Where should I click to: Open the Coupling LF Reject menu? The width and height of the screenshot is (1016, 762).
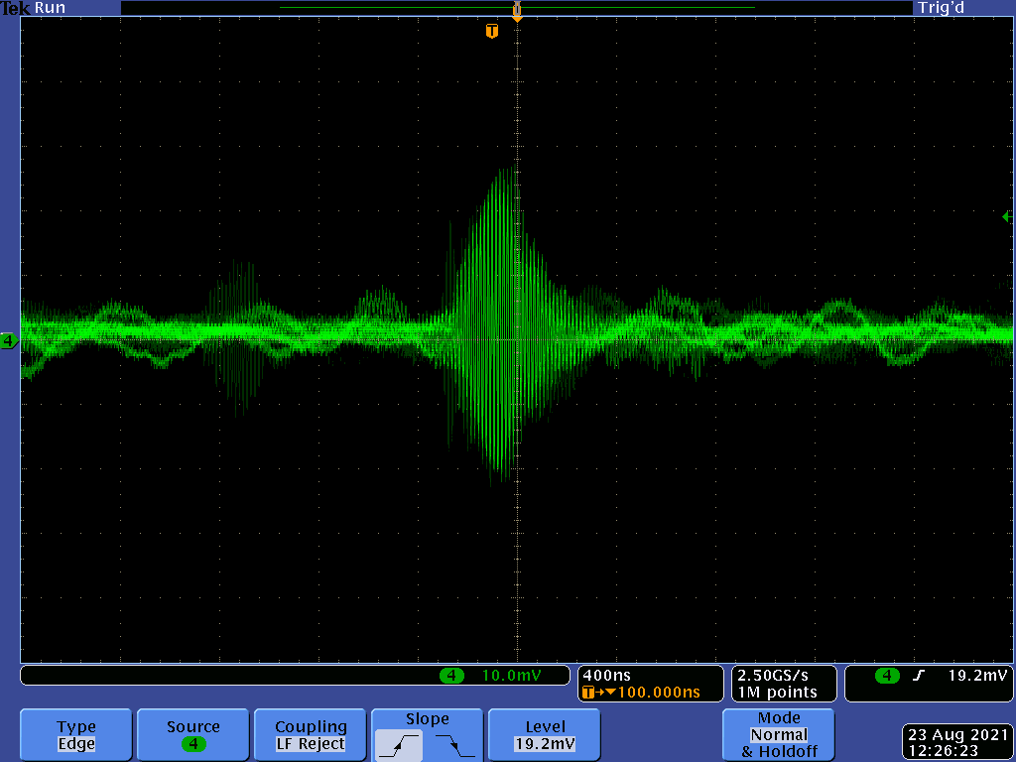point(311,735)
